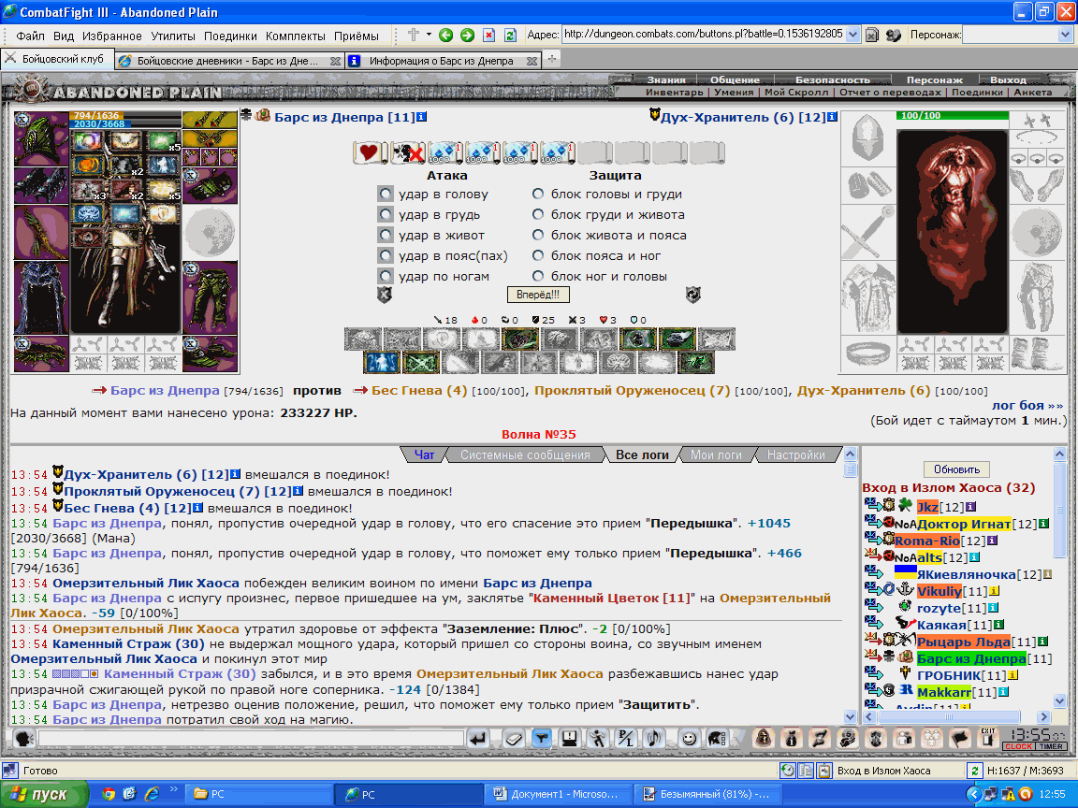Open the Утилиты menu

point(173,36)
